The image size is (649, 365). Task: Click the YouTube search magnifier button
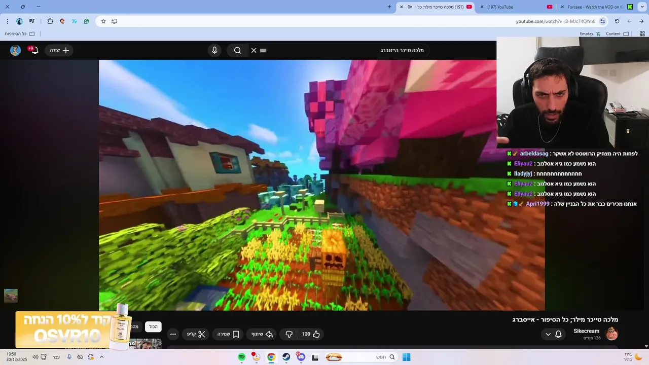[x=237, y=50]
